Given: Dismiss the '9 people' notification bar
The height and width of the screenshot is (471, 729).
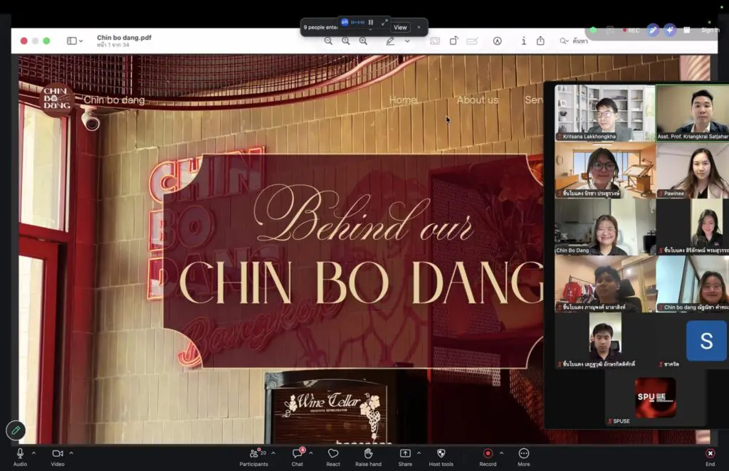Looking at the screenshot, I should click(x=419, y=28).
